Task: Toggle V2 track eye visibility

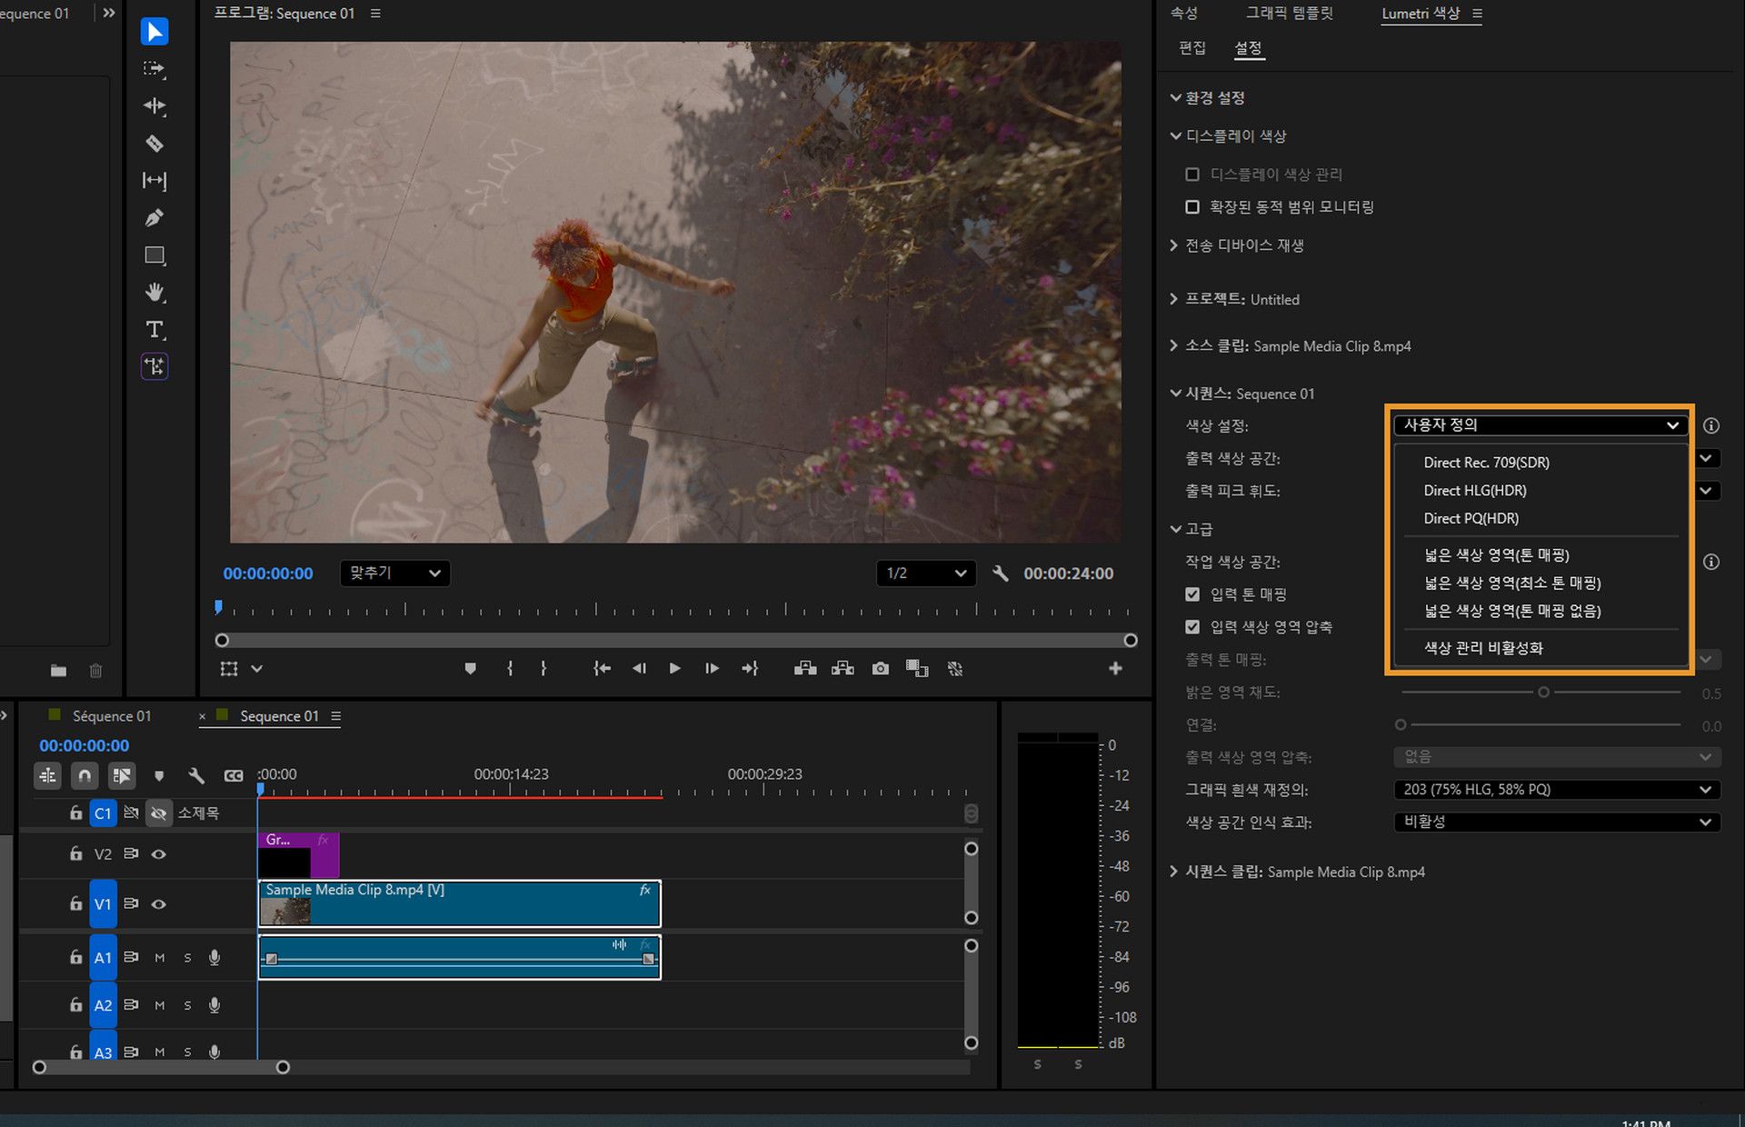Action: pos(159,854)
